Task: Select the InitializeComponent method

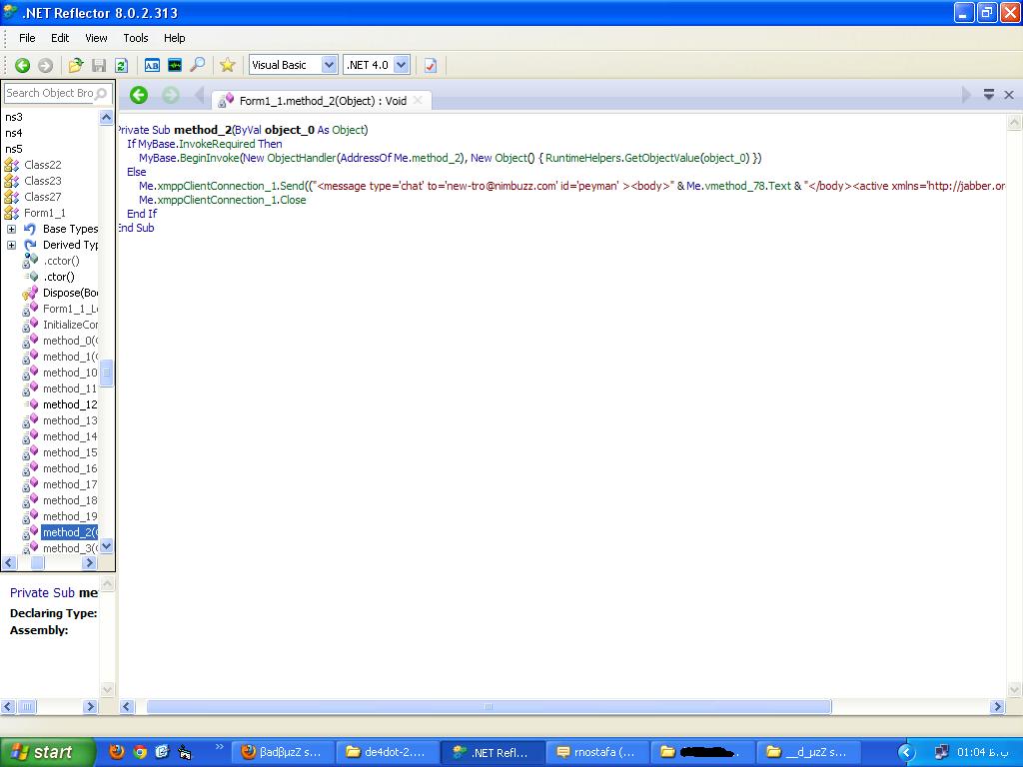Action: tap(71, 325)
